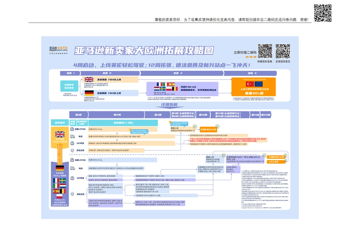Click the Spain flag in the purple 发货德国 column
This screenshot has height=240, width=340.
click(56, 191)
